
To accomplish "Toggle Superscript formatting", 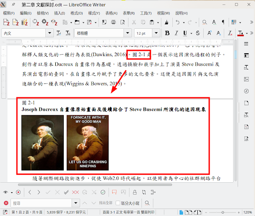I will 209,33.
